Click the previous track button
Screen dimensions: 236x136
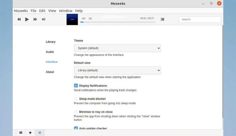19,19
